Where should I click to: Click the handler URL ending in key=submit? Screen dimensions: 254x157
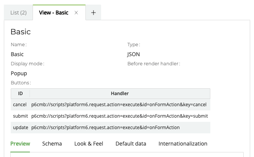[120, 116]
